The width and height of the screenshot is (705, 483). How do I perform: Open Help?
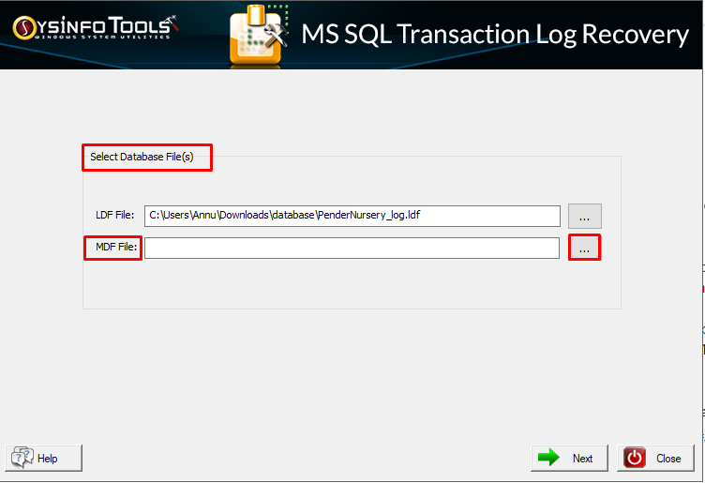pos(44,458)
